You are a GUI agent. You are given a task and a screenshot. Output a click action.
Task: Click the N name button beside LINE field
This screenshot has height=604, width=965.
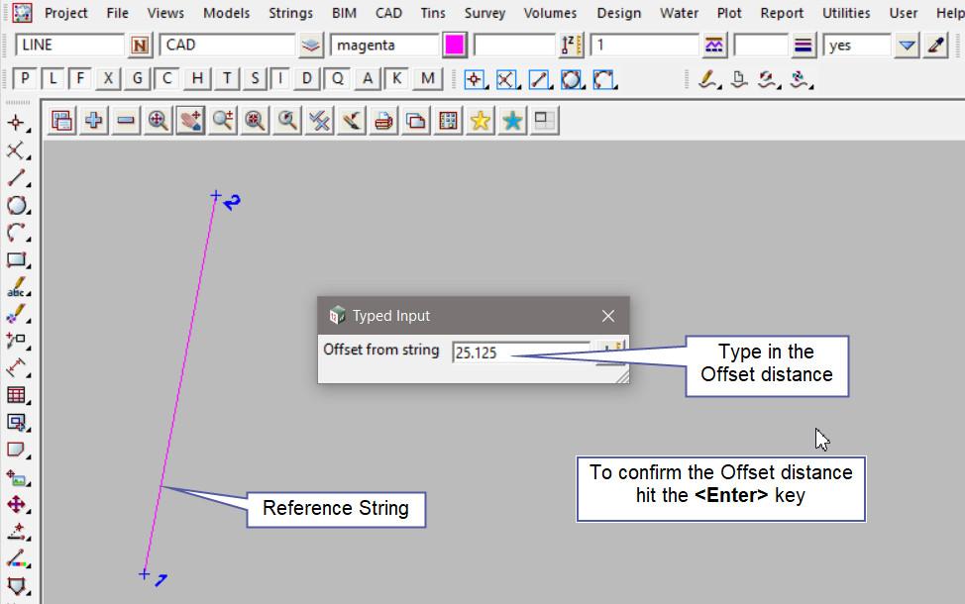click(x=140, y=46)
